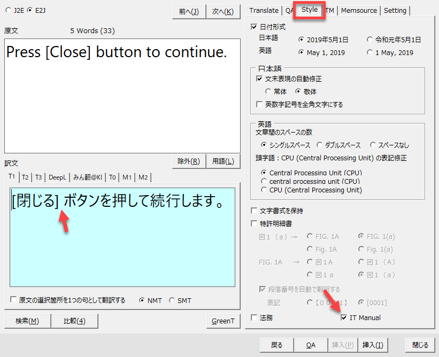Select 常体 sentence style

268,91
